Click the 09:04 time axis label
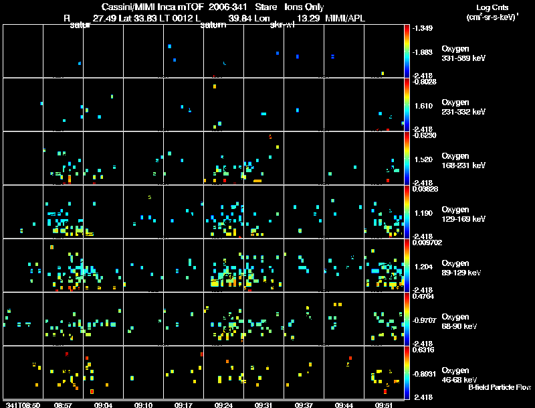535x408 pixels. pos(103,405)
